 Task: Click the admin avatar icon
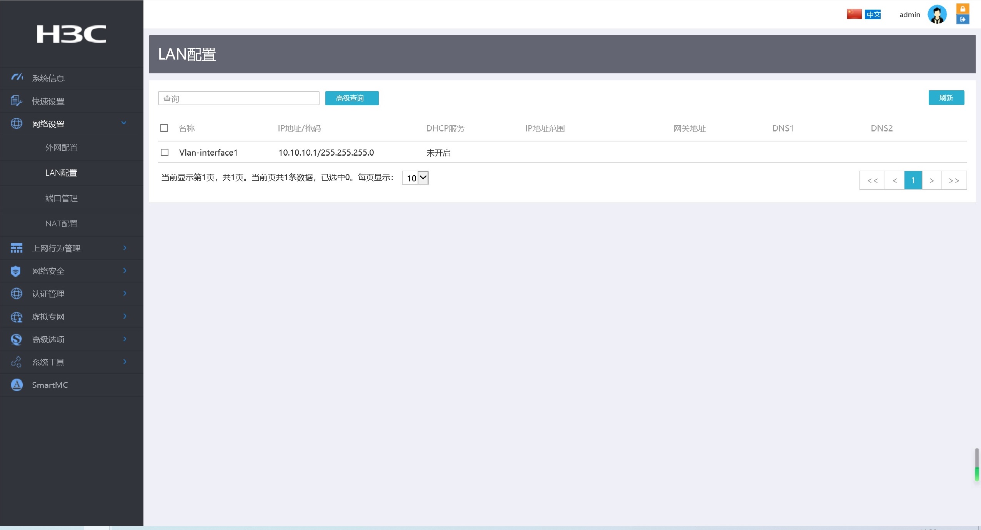point(937,15)
